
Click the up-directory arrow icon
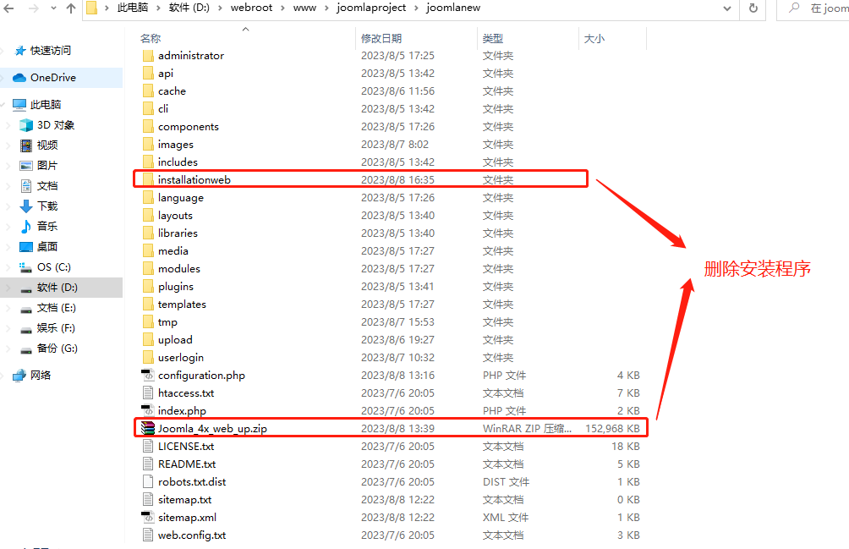[x=70, y=8]
